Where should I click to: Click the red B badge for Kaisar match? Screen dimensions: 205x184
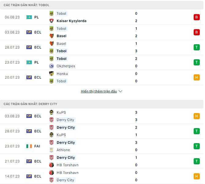coord(196,17)
